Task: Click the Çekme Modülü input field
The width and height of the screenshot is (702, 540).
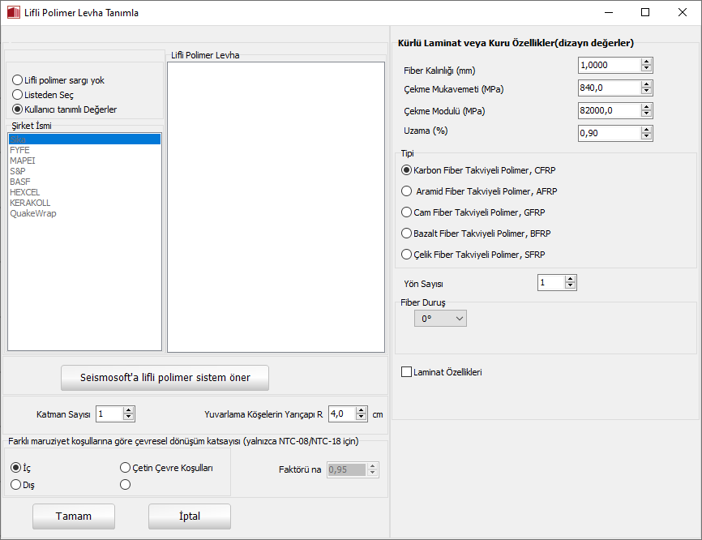Action: [x=608, y=110]
